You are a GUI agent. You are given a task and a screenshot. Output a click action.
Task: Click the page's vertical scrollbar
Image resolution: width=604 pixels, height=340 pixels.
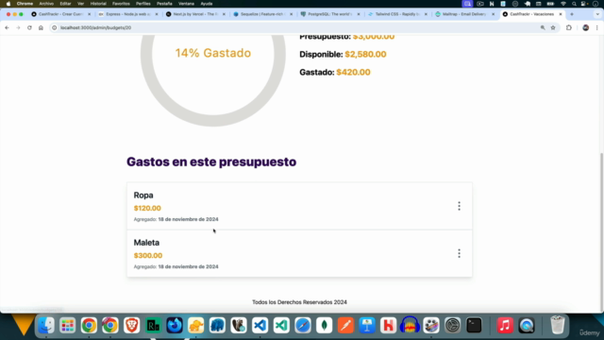601,231
